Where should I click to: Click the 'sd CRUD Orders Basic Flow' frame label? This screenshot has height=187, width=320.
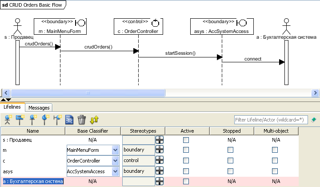(x=32, y=5)
